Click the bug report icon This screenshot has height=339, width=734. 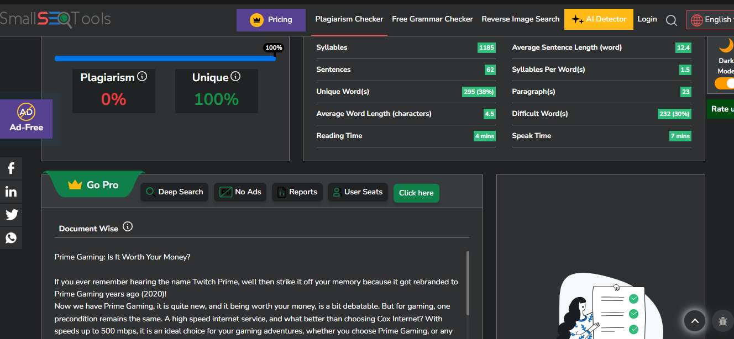tap(722, 320)
